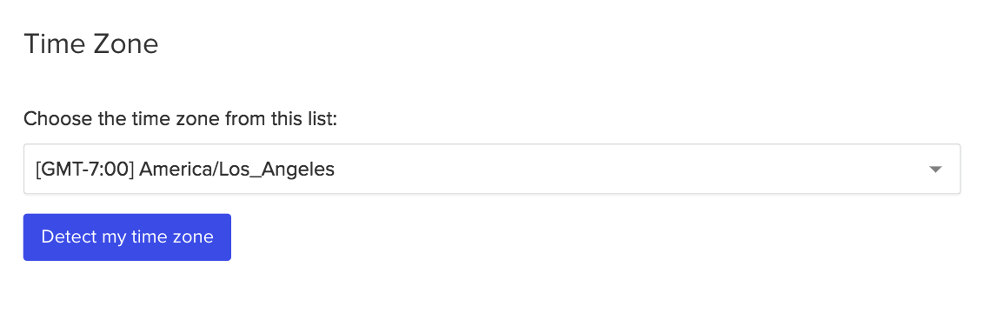Show the time zone options list

pos(491,169)
